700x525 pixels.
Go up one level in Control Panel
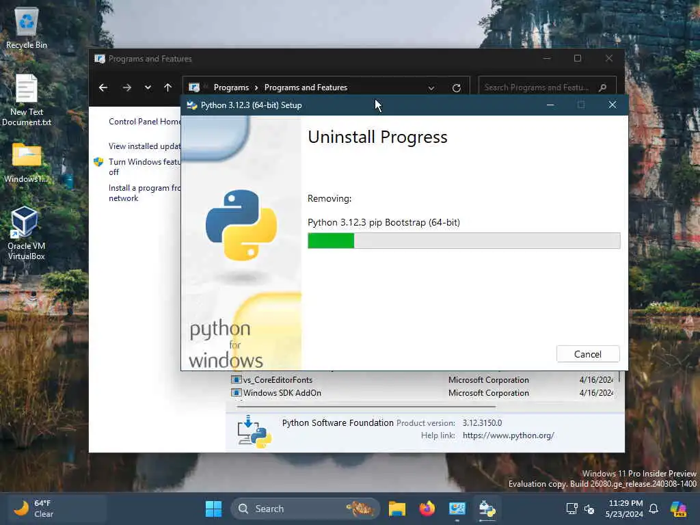coord(168,87)
